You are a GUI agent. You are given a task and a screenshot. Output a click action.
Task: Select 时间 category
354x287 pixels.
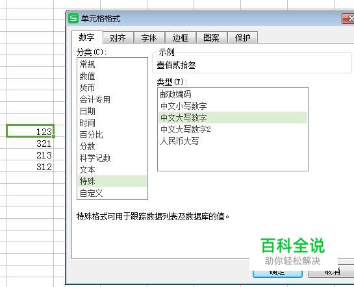point(112,123)
